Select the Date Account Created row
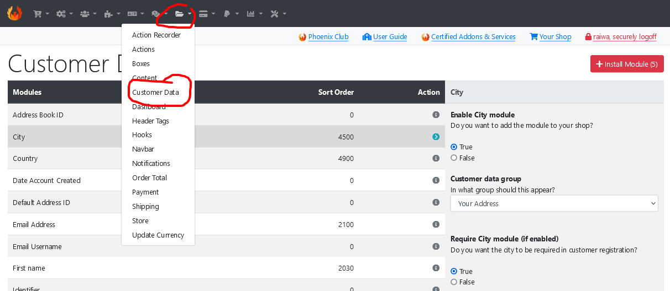The image size is (670, 291). [226, 180]
